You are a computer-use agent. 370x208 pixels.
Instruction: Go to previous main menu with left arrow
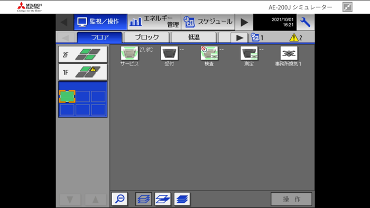coord(64,22)
